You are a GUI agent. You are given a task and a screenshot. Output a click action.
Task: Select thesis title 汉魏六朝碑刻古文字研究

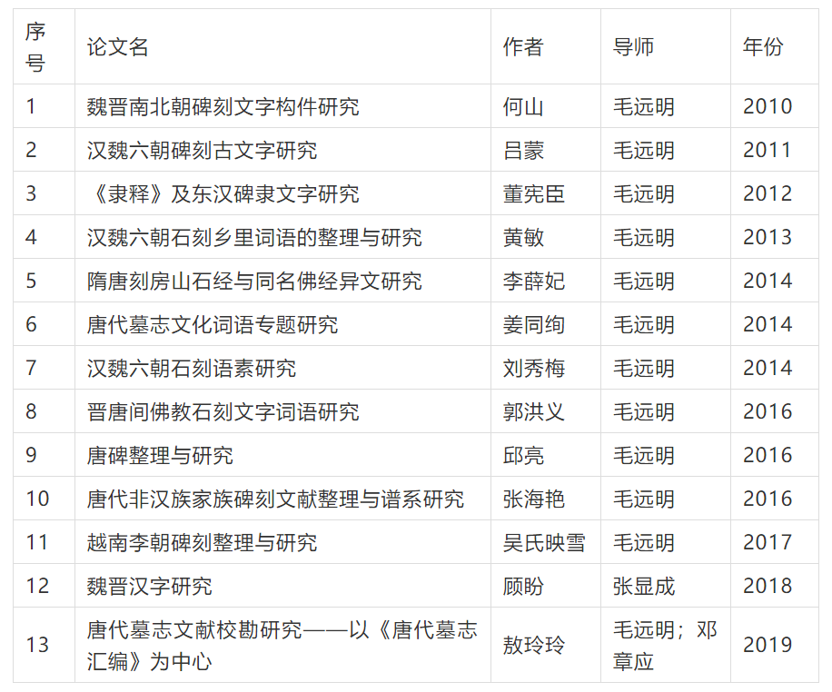pos(202,150)
